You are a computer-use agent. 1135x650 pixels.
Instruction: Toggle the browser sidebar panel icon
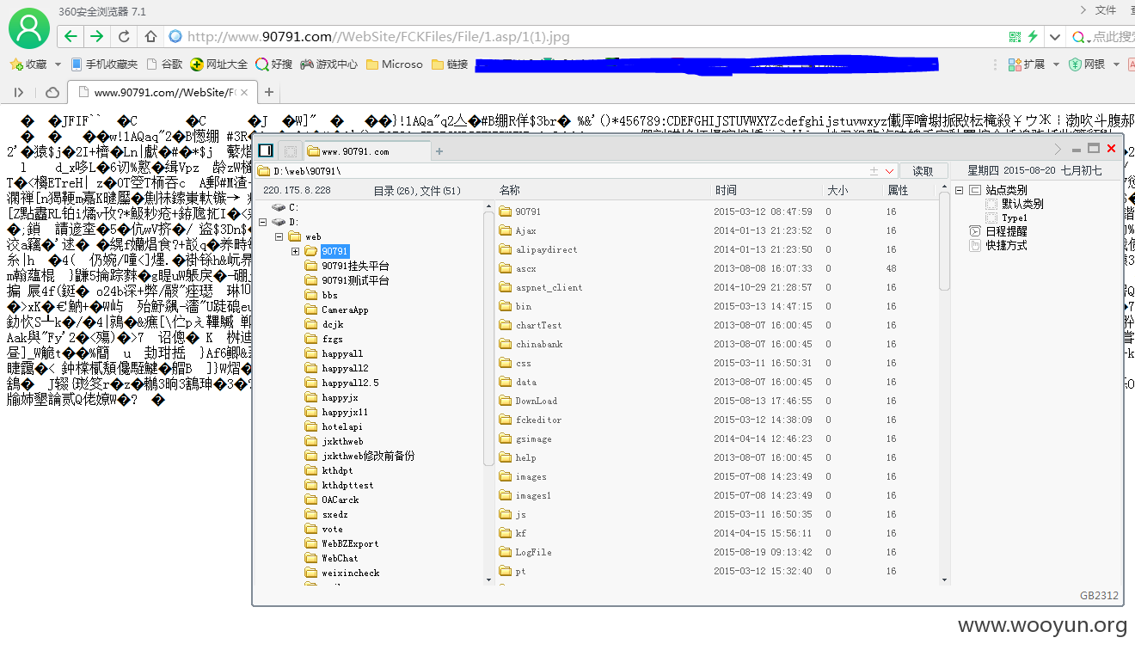click(x=19, y=92)
